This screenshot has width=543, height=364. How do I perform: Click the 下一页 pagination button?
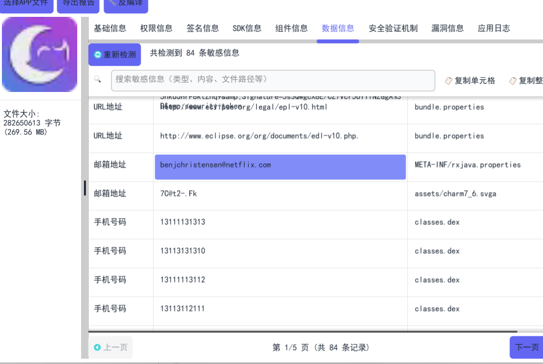tap(528, 347)
